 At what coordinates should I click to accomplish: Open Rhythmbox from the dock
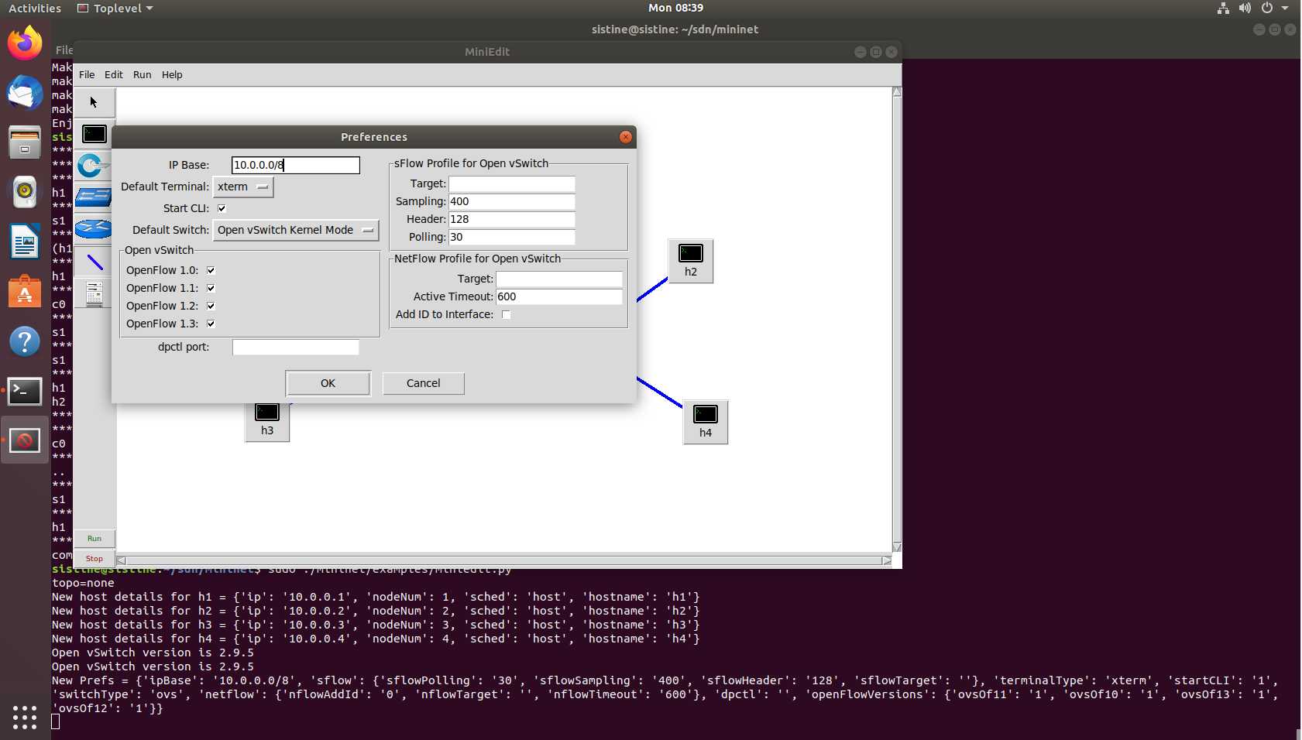pos(25,192)
